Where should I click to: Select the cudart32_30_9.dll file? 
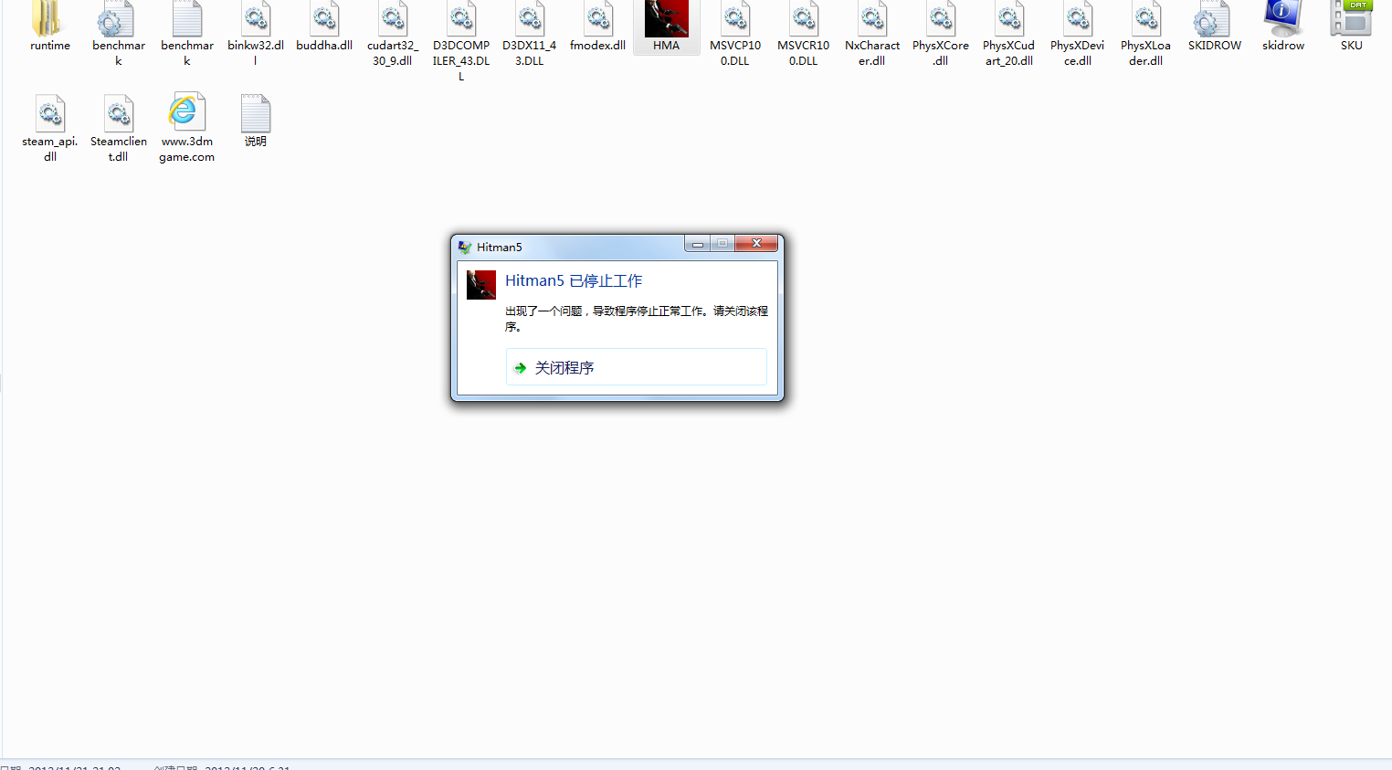[x=393, y=20]
